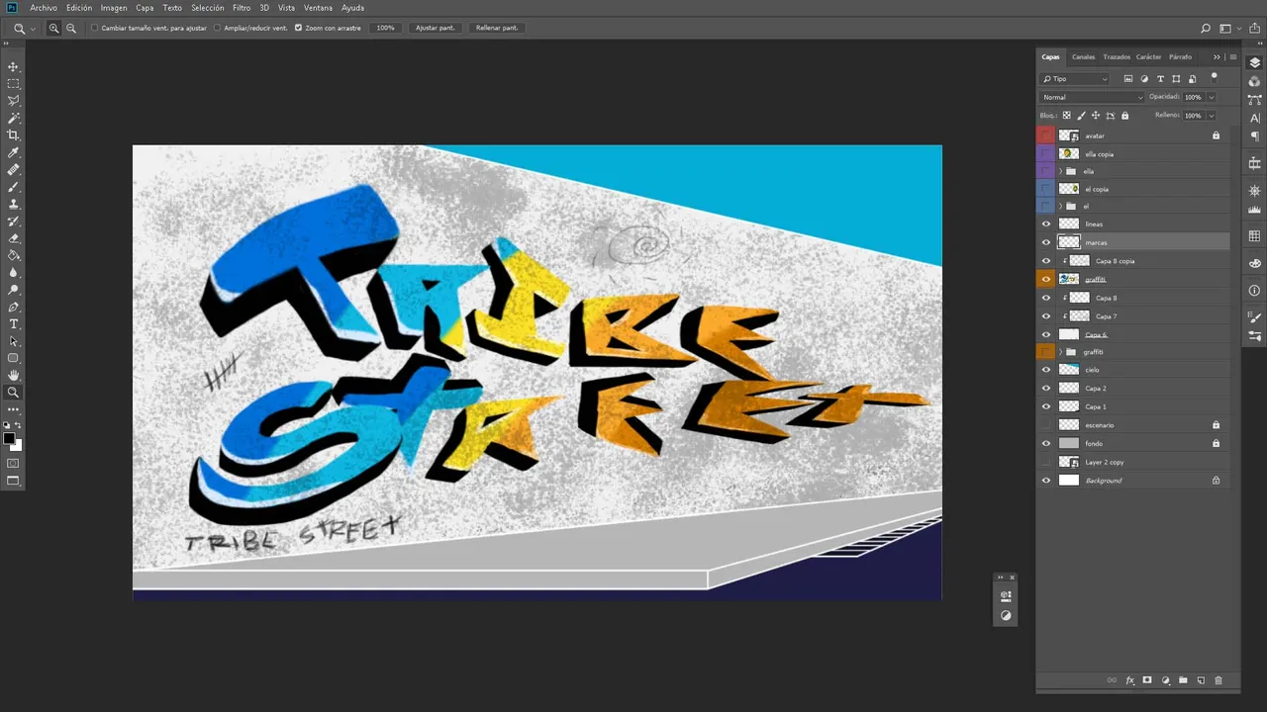Lock transparent pixels in layers panel
The height and width of the screenshot is (712, 1267).
click(x=1067, y=116)
